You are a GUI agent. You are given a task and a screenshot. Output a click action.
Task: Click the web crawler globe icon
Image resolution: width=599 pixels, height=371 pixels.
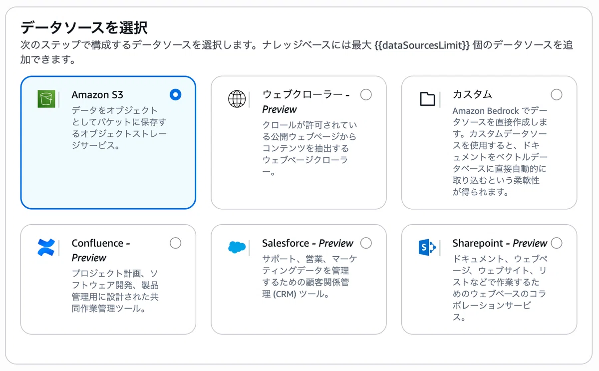coord(237,99)
